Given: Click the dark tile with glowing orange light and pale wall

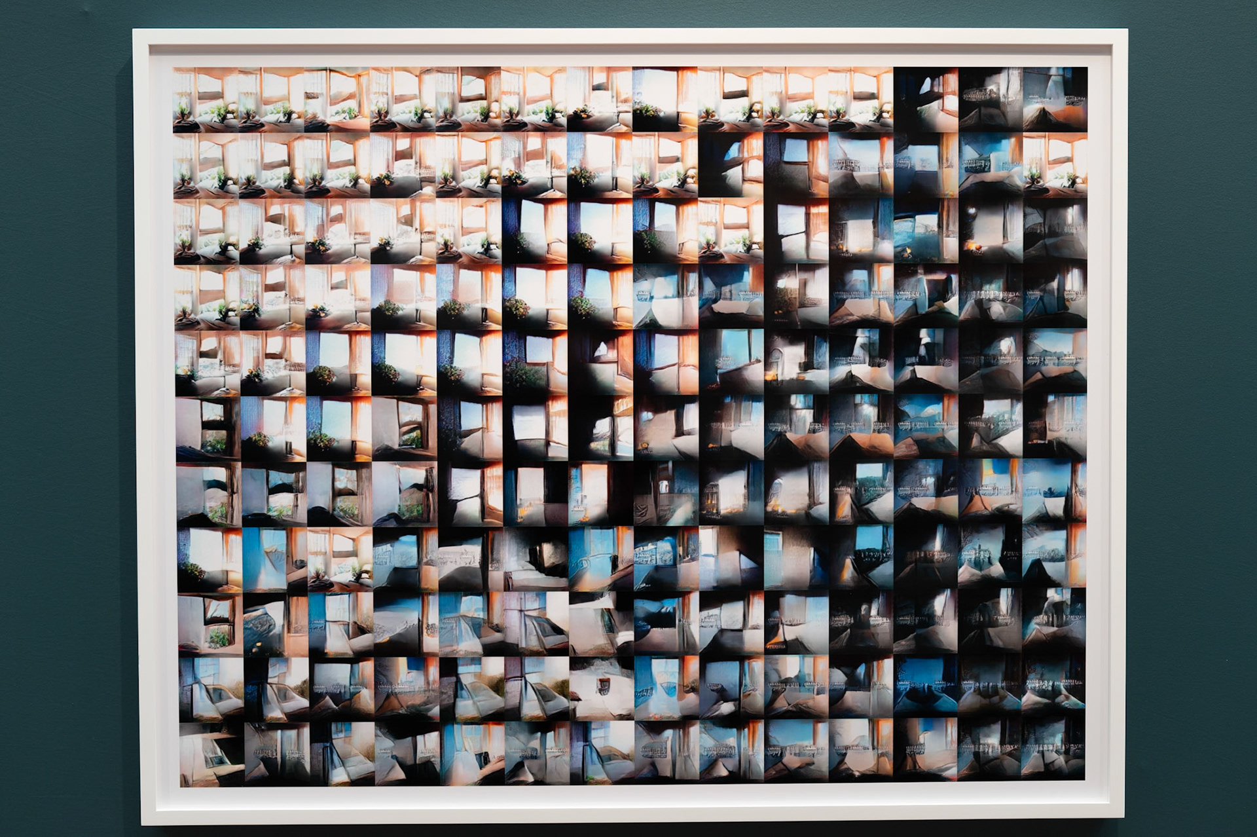Looking at the screenshot, I should [x=991, y=231].
